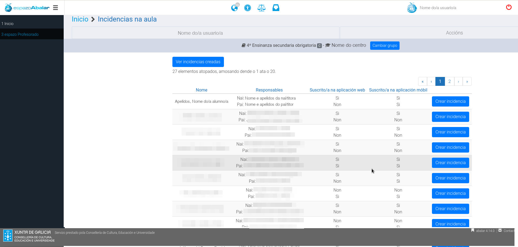Click 'Crear incidencia' in the highlighted hovered row
Viewport: 518px width, 247px height.
coord(451,163)
